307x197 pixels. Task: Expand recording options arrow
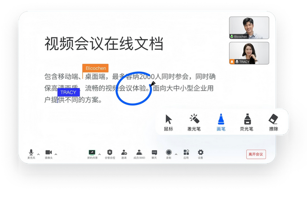pos(176,154)
